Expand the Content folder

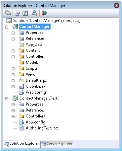tap(13, 51)
